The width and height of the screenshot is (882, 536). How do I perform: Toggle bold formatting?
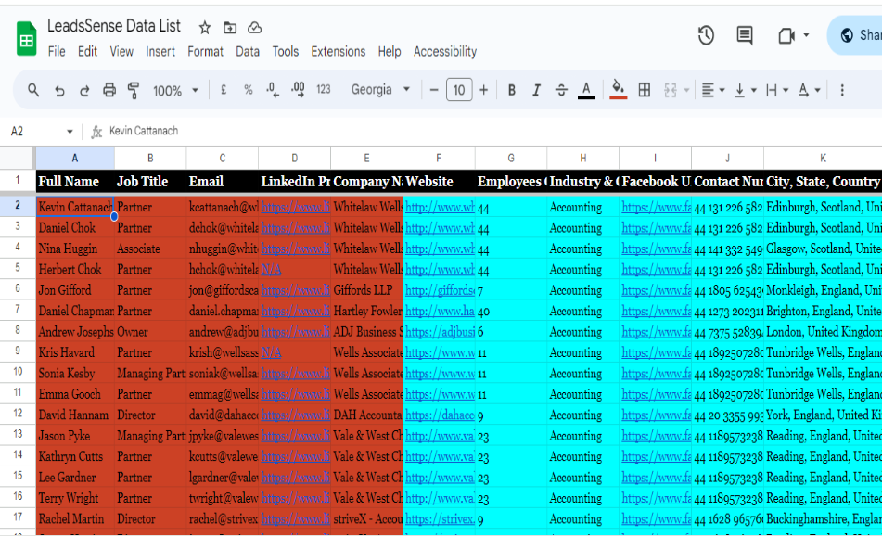tap(511, 90)
